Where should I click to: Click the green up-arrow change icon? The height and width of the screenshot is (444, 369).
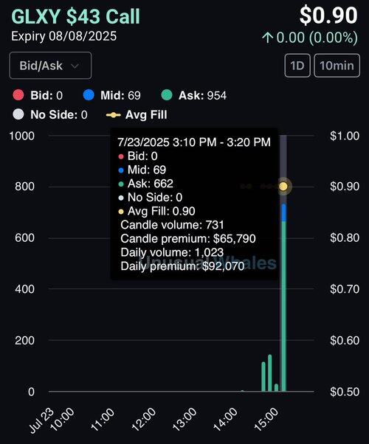click(267, 38)
